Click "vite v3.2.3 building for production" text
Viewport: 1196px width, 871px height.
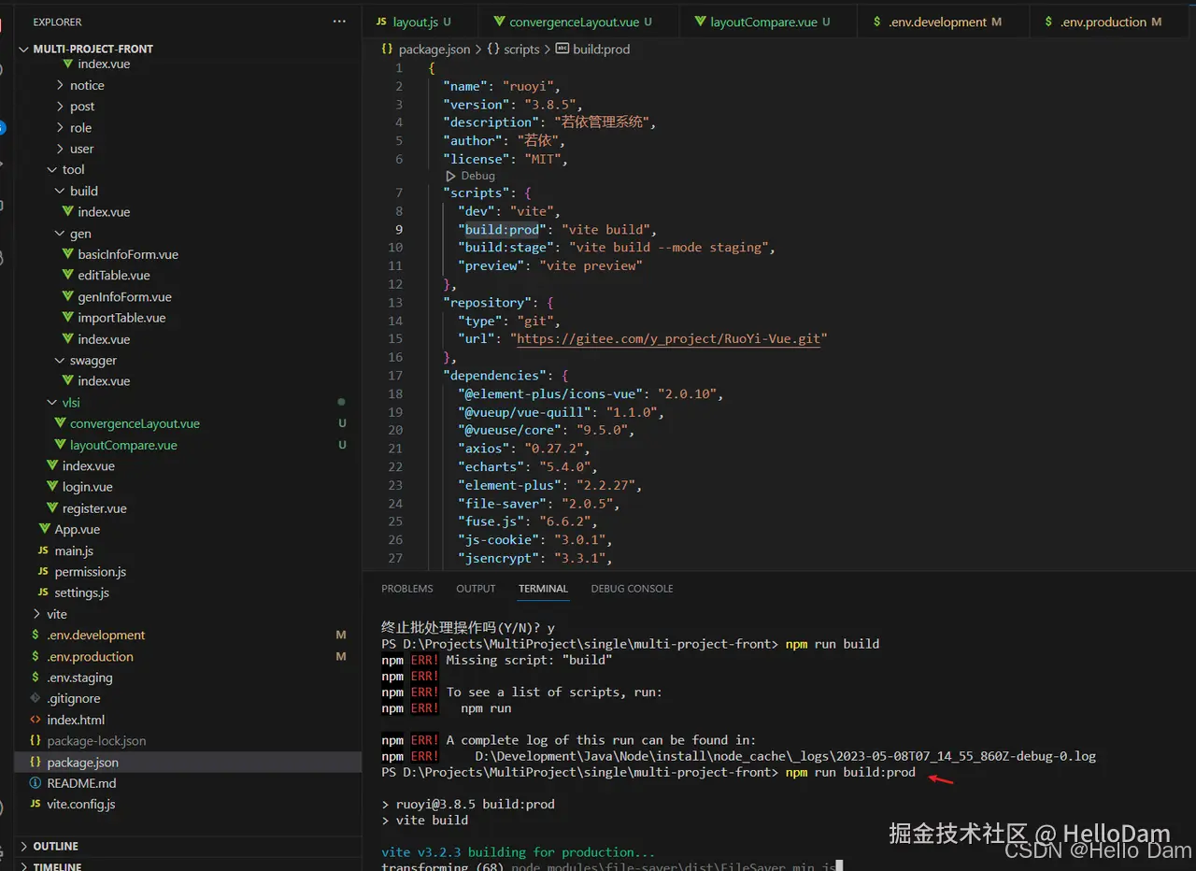pos(519,852)
